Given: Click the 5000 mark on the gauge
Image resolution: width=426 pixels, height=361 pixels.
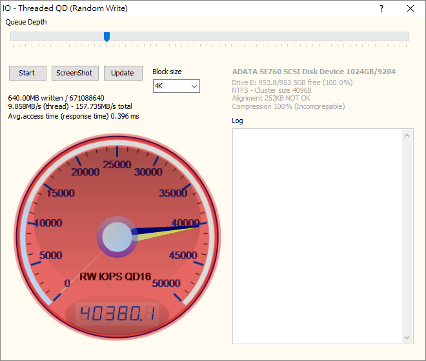Looking at the screenshot, I should [50, 255].
